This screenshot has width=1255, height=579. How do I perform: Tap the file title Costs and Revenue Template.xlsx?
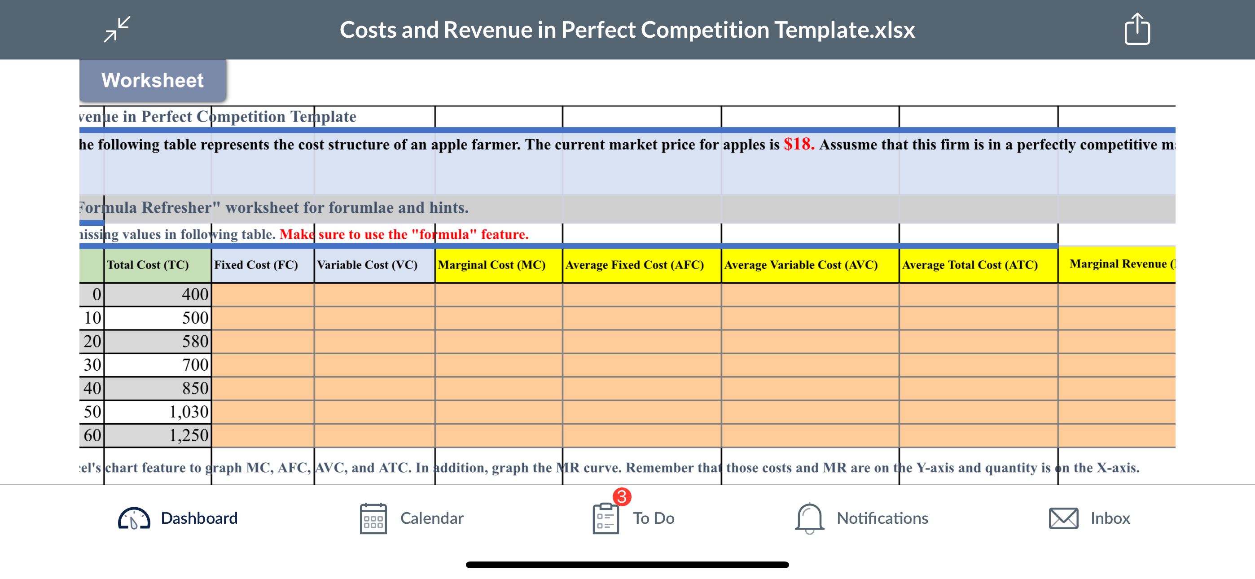pos(627,30)
